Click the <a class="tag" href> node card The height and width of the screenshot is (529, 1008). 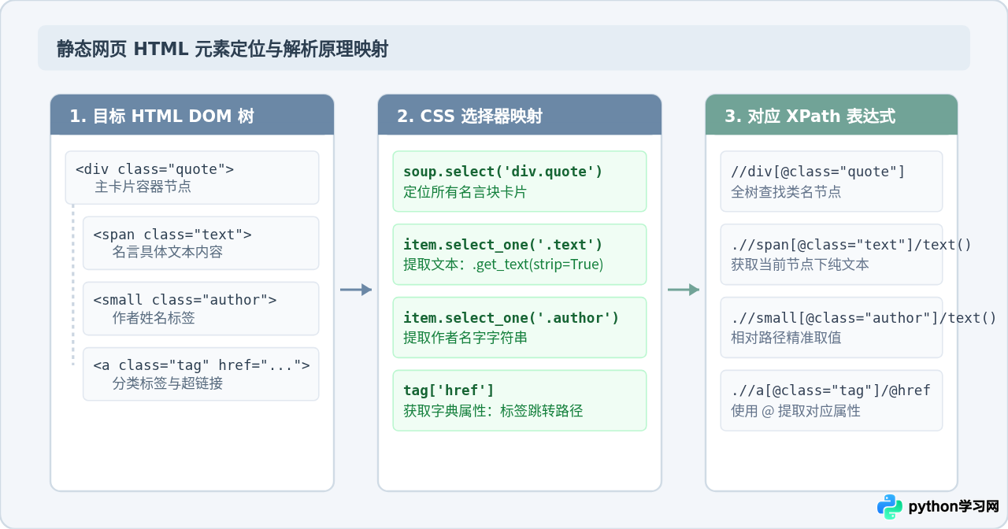(x=201, y=374)
